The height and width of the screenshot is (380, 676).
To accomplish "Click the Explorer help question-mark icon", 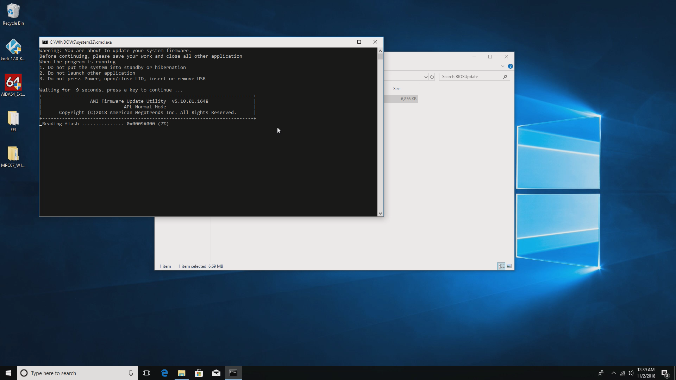I will (x=511, y=66).
